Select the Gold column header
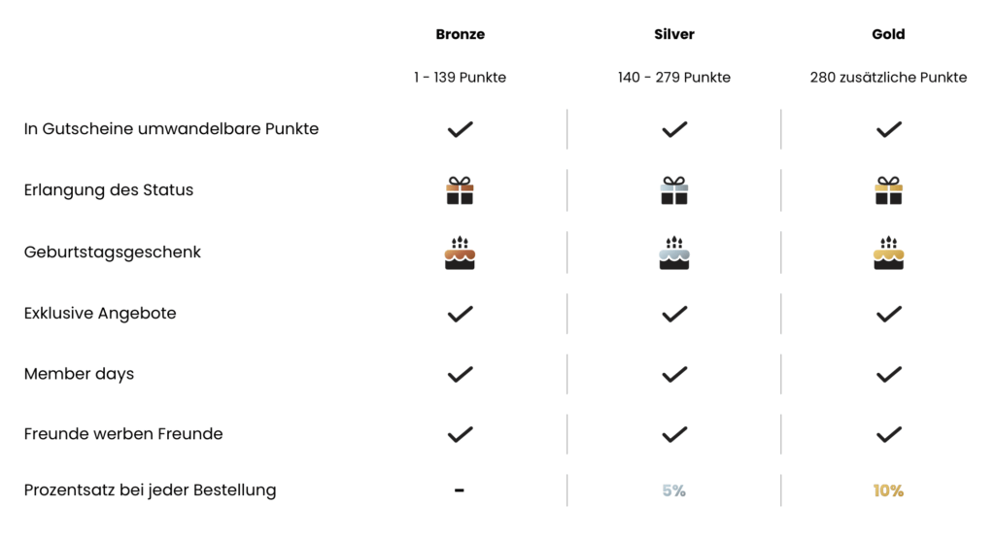Image resolution: width=995 pixels, height=540 pixels. pos(888,34)
